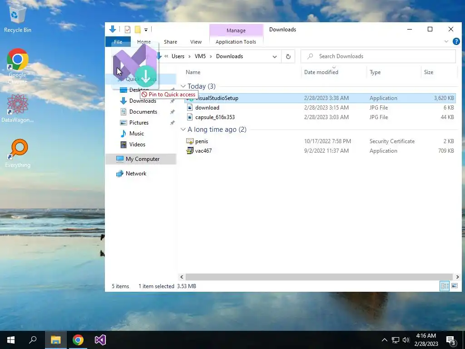
Task: Click the horizontal scrollbar track
Action: (319, 277)
